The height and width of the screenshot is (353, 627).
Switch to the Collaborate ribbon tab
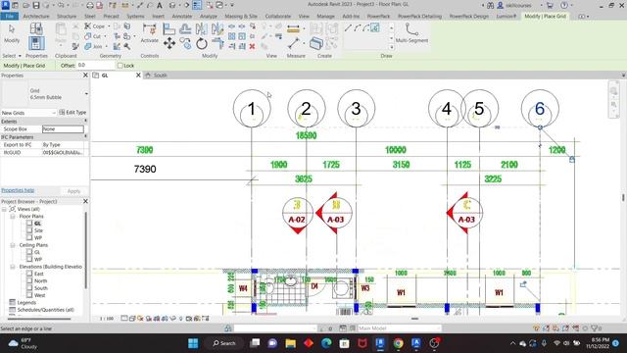pyautogui.click(x=278, y=16)
